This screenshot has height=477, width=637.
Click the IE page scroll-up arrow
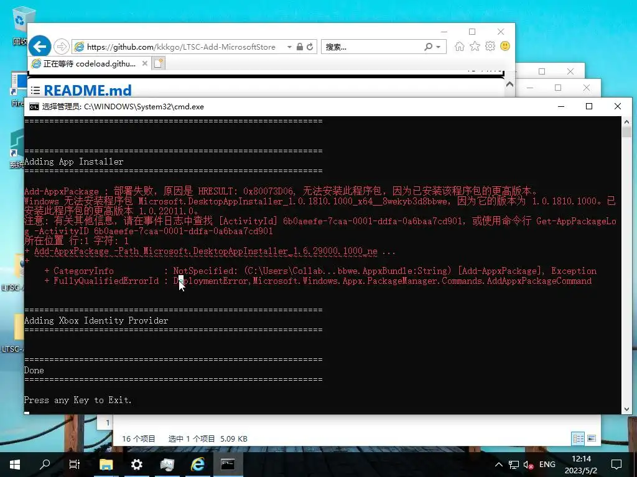tap(509, 84)
